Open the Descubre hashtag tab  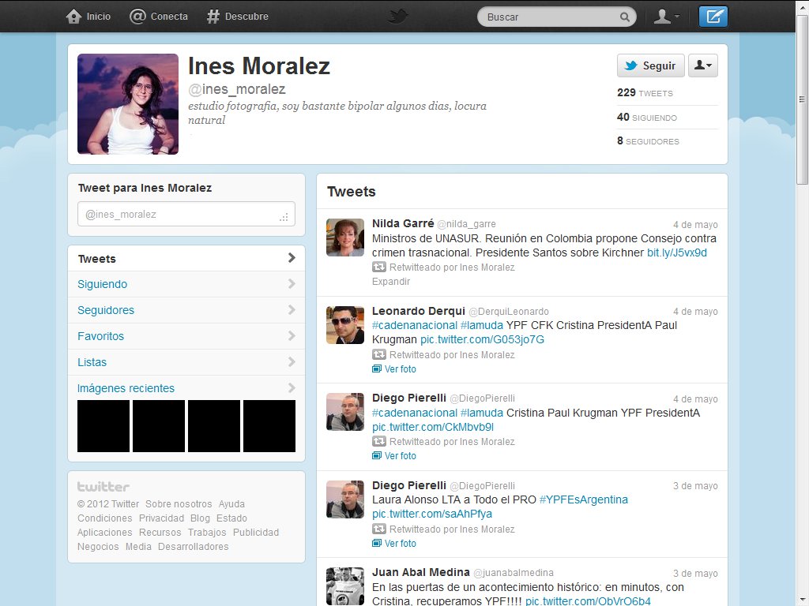pyautogui.click(x=237, y=17)
